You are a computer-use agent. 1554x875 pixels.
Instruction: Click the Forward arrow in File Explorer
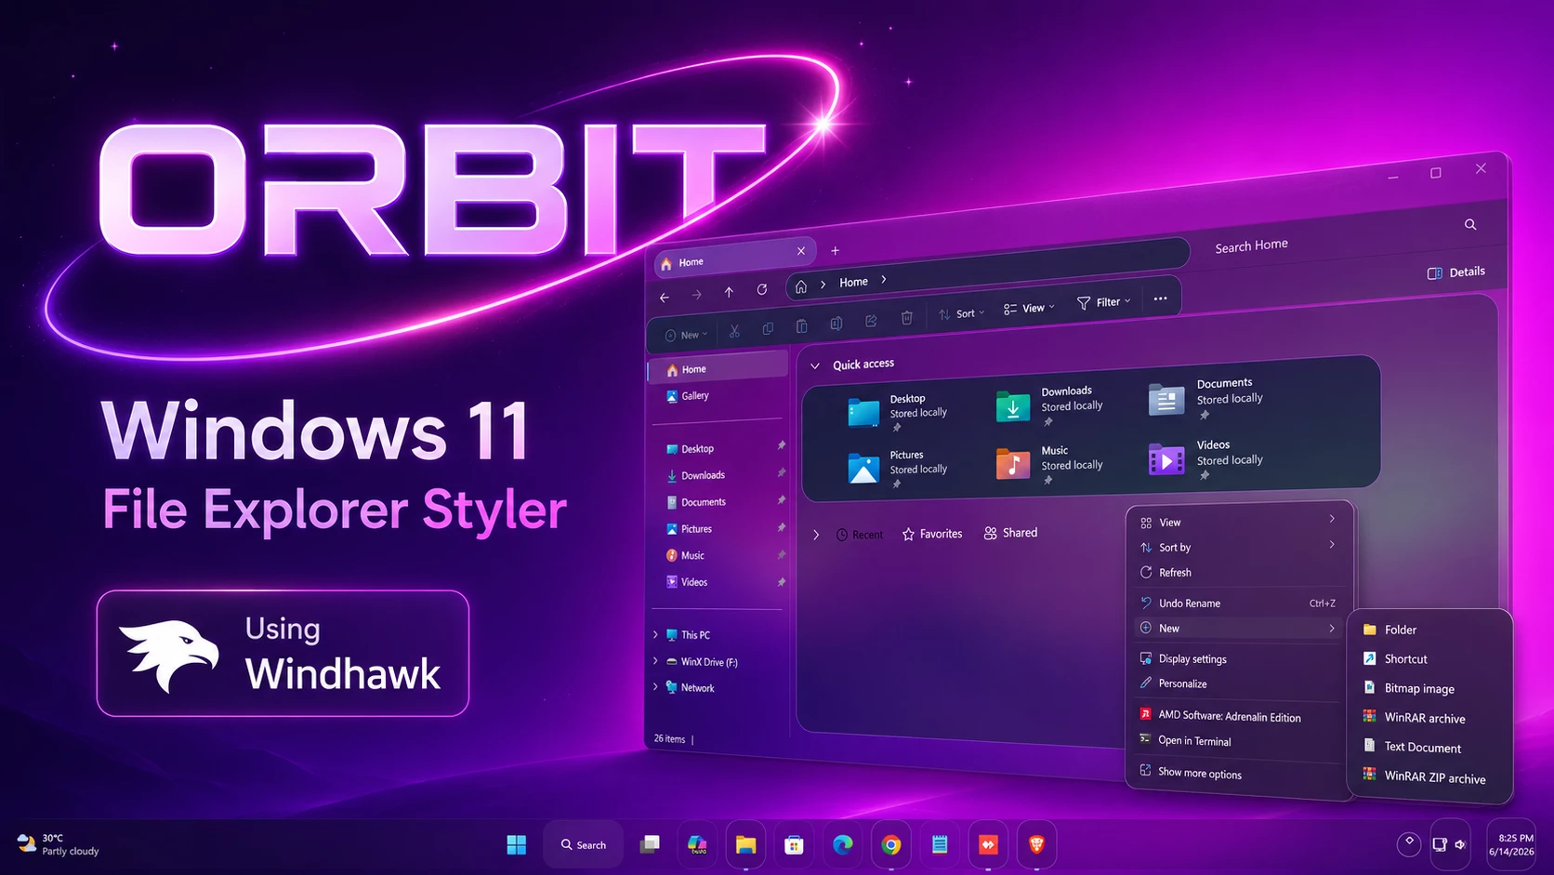coord(697,295)
